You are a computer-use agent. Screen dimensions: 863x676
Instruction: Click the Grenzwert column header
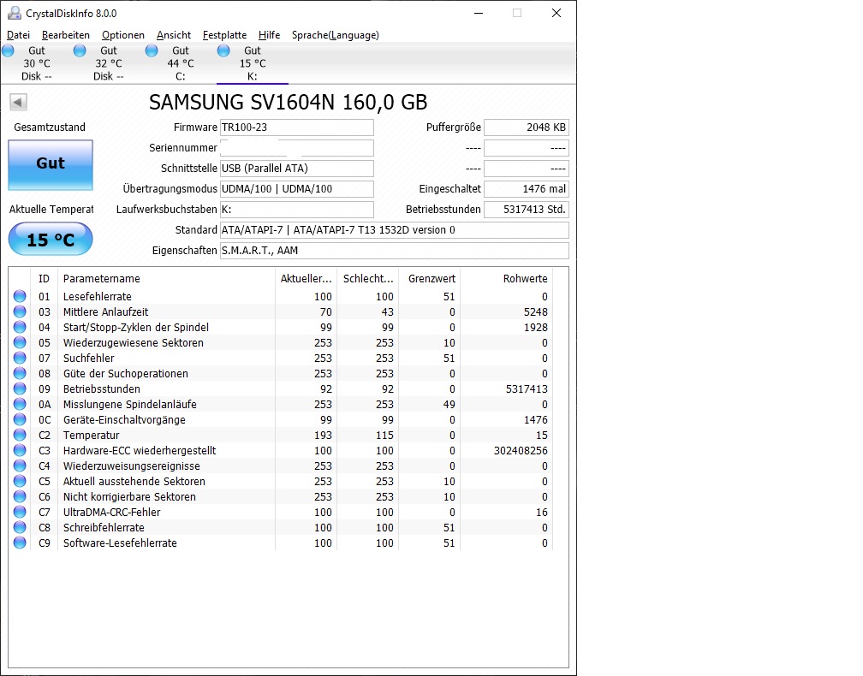(430, 278)
